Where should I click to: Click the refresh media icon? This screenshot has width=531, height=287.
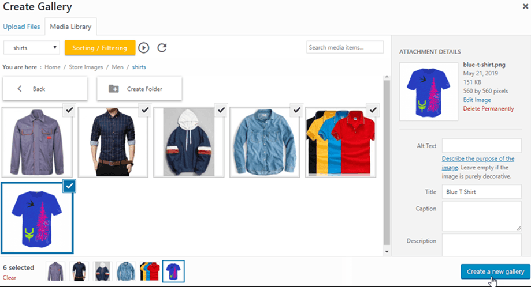162,48
